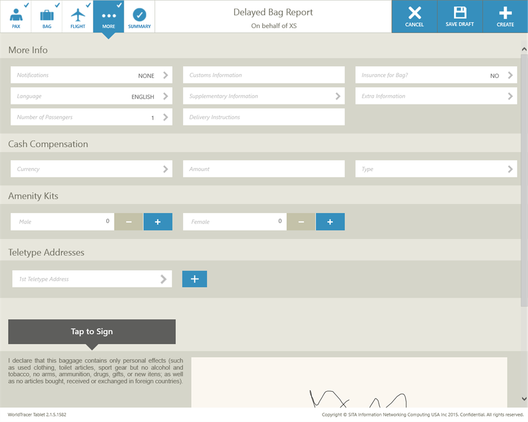Select the cash compensation Type
528x422 pixels.
(436, 168)
